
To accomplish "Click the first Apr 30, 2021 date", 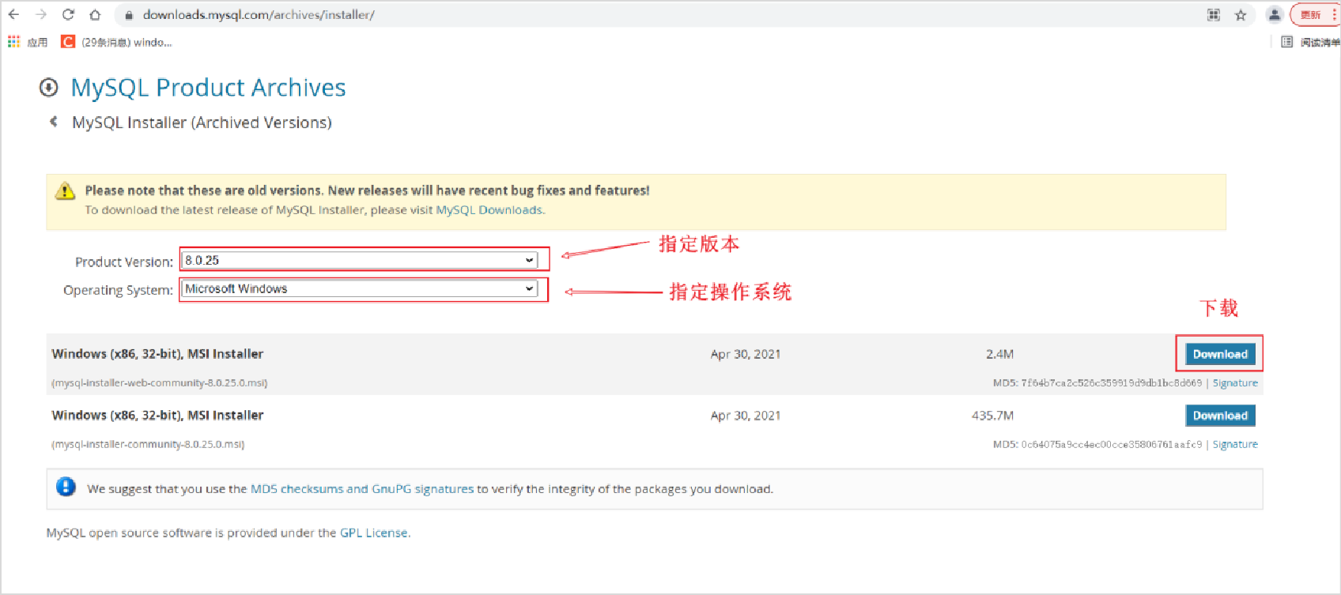I will [746, 354].
